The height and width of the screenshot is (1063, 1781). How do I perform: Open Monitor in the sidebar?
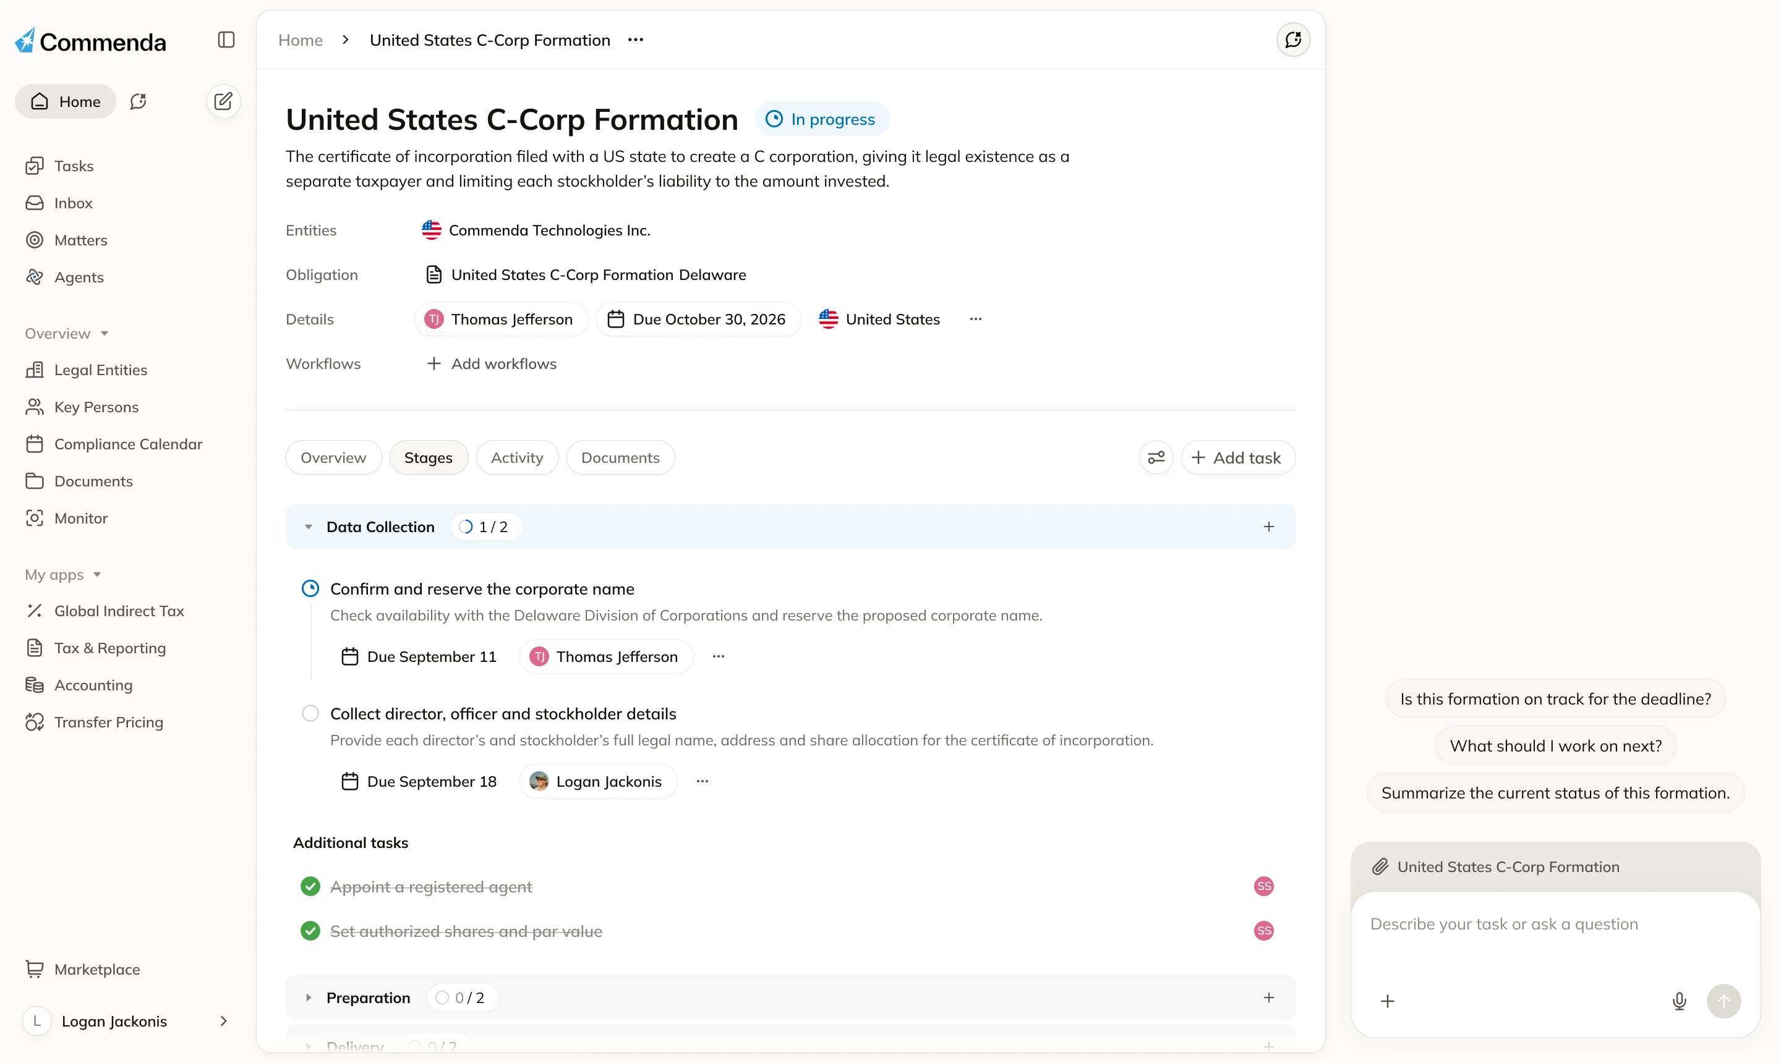(x=66, y=519)
